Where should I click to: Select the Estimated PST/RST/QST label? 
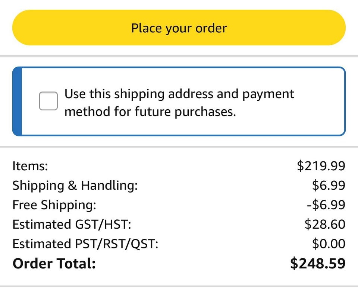(85, 244)
